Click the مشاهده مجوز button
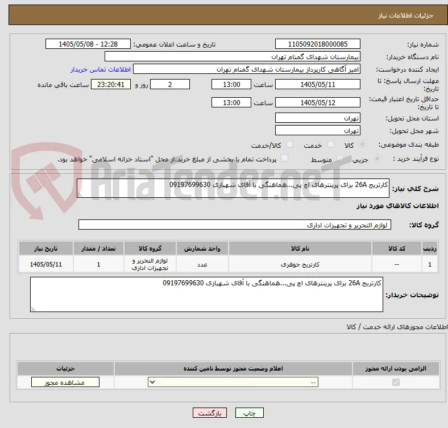This screenshot has width=448, height=428. coord(65,383)
